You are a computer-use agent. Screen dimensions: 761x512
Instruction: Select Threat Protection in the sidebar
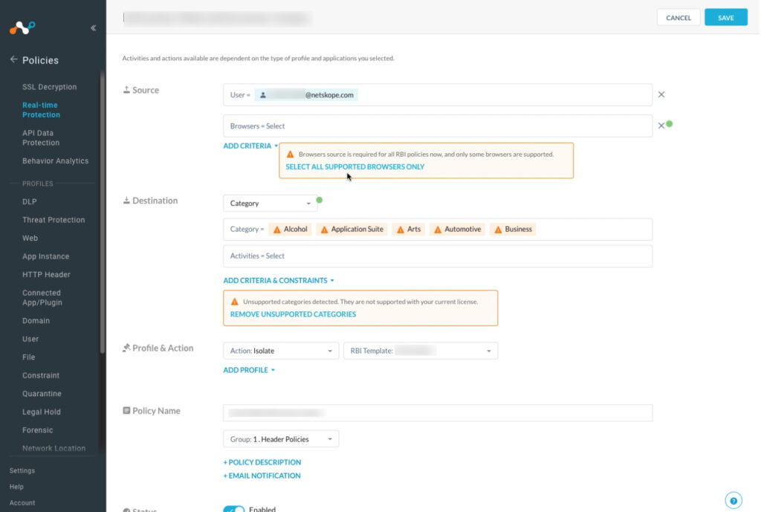(54, 220)
